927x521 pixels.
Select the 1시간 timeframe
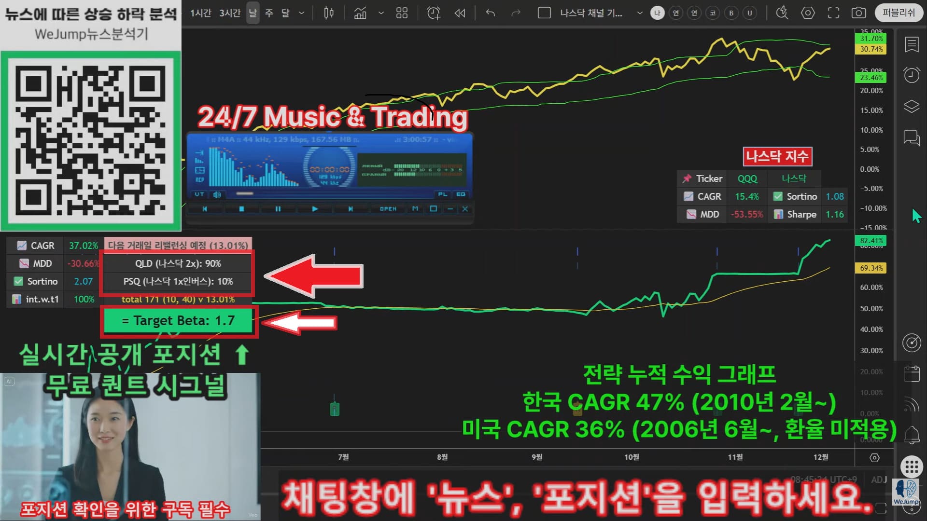tap(200, 13)
